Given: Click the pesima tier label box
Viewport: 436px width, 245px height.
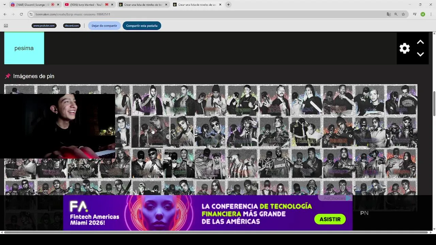Looking at the screenshot, I should [24, 48].
